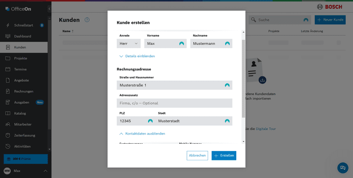Open Rechnungen in the sidebar

[24, 91]
